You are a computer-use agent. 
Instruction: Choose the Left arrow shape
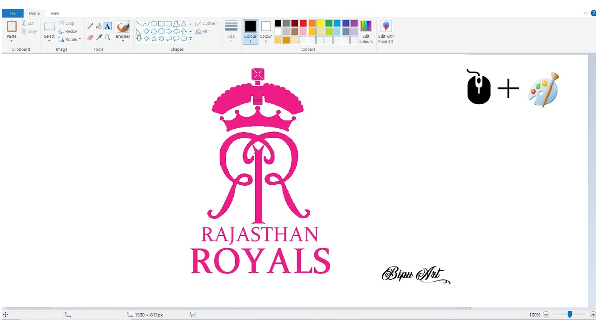pyautogui.click(x=176, y=31)
